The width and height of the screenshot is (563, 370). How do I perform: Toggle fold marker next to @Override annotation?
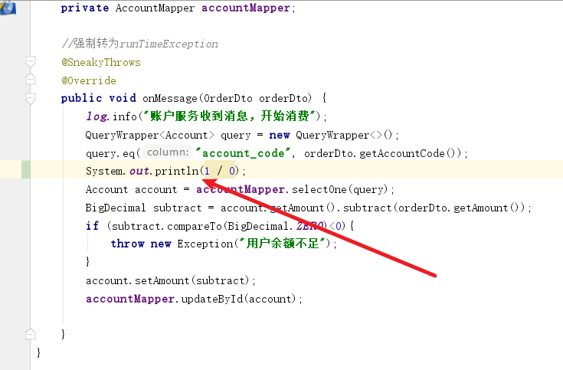tap(30, 79)
